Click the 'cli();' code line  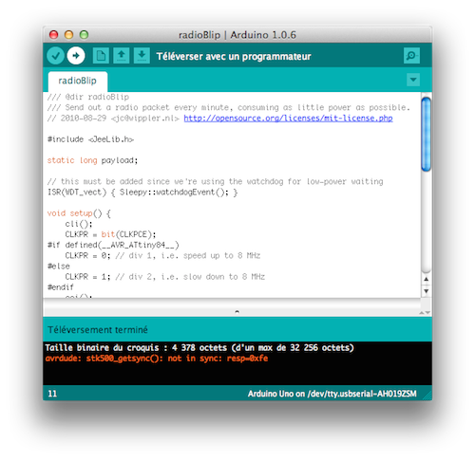pyautogui.click(x=79, y=224)
